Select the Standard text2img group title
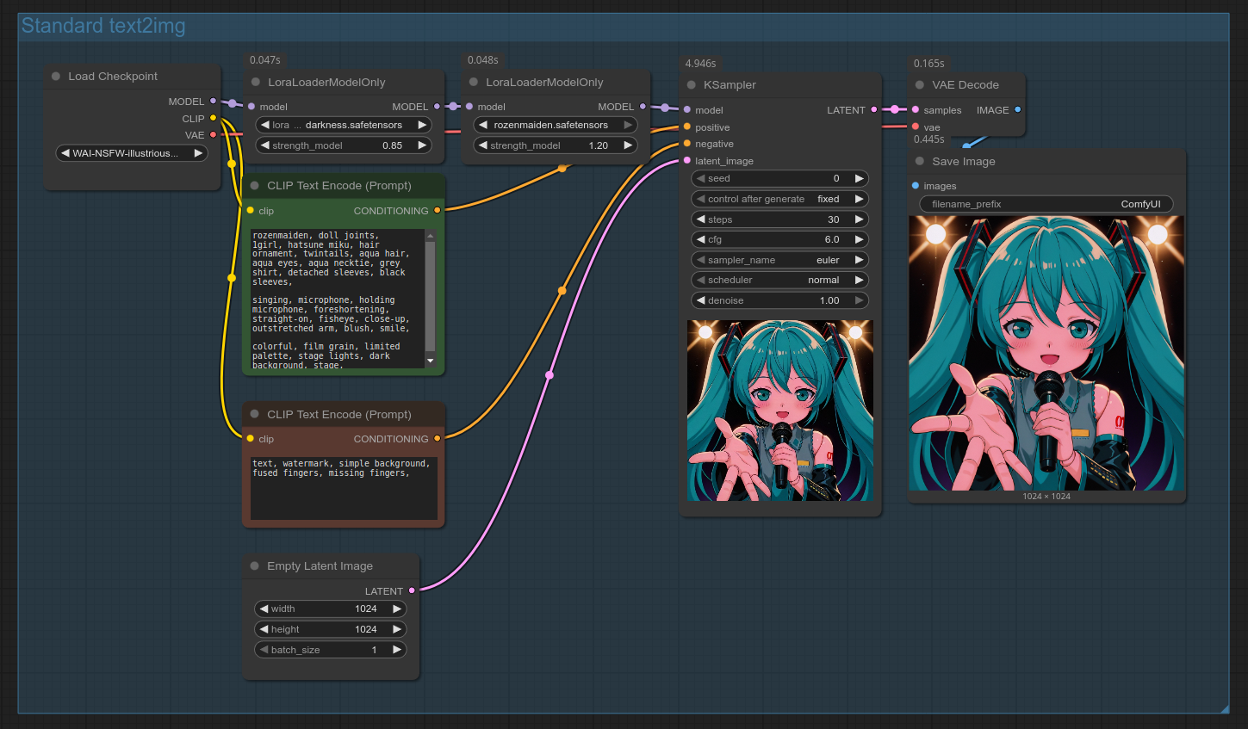Viewport: 1248px width, 729px height. [103, 26]
